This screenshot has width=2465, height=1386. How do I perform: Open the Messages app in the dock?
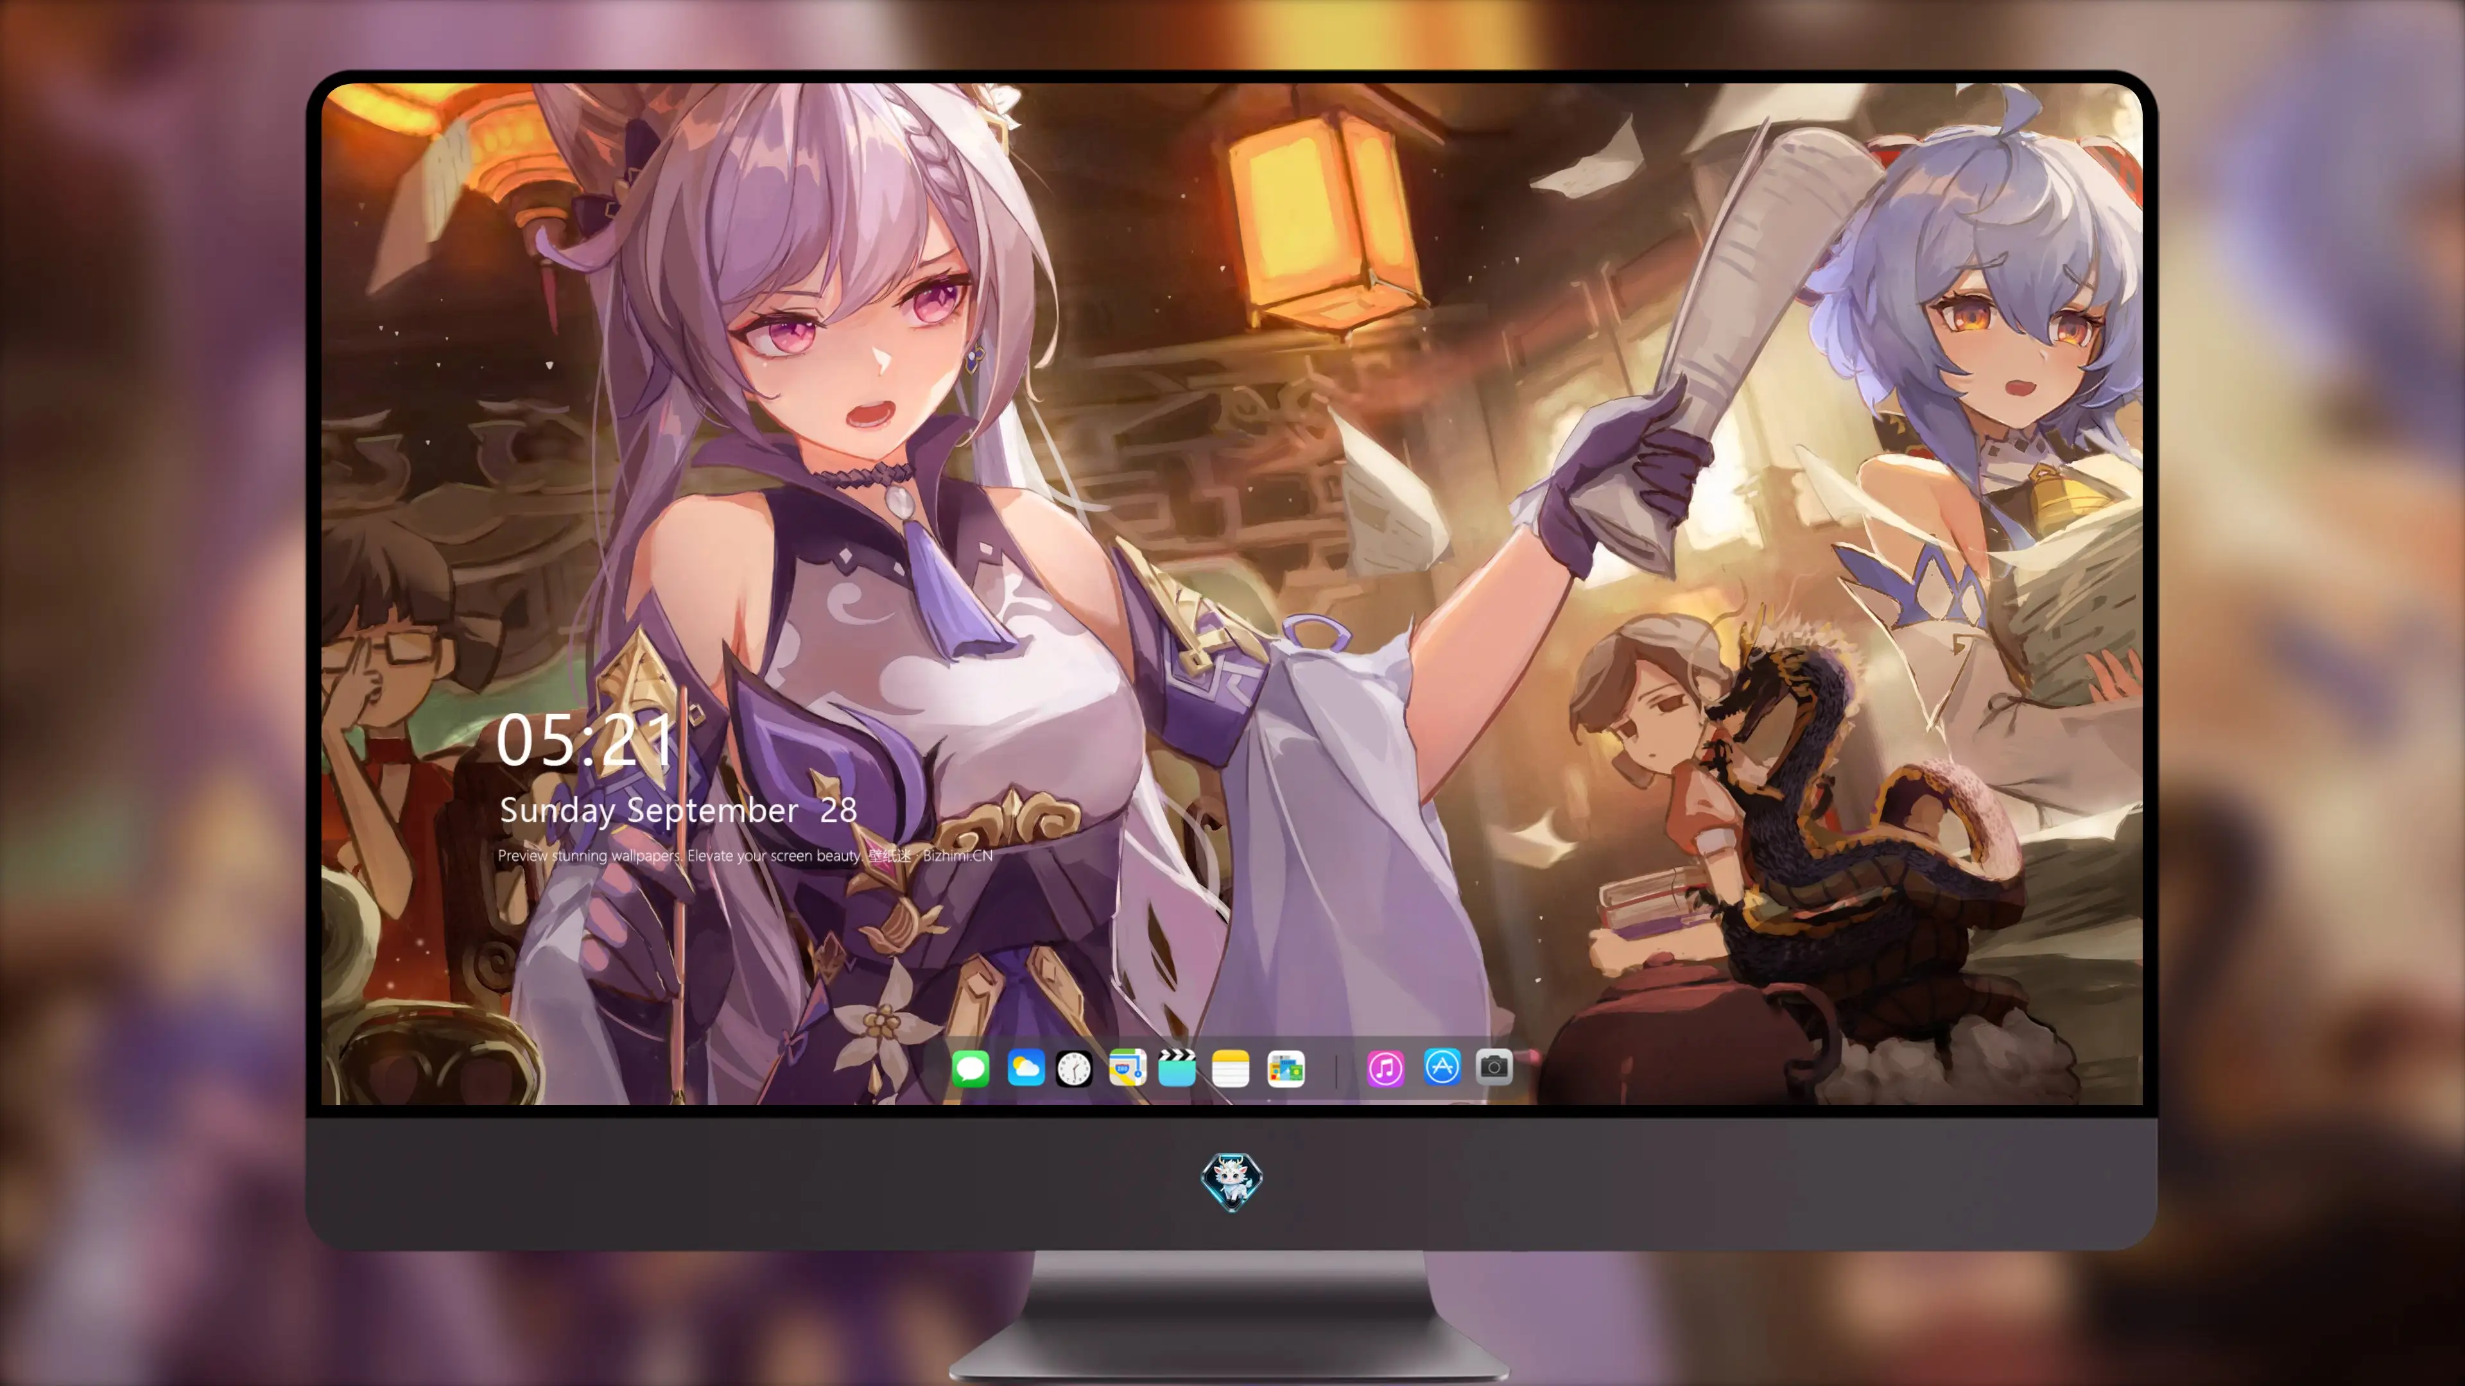(971, 1068)
